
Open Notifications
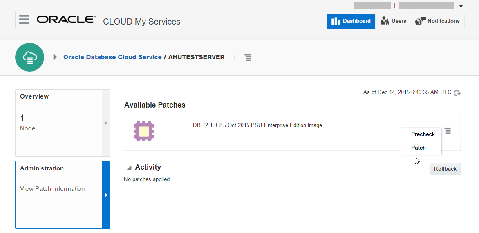coord(438,21)
